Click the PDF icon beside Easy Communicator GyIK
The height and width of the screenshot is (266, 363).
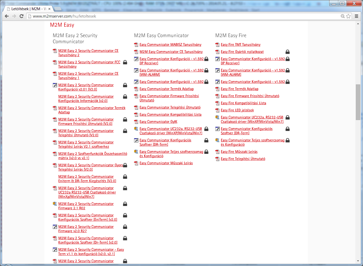click(136, 122)
